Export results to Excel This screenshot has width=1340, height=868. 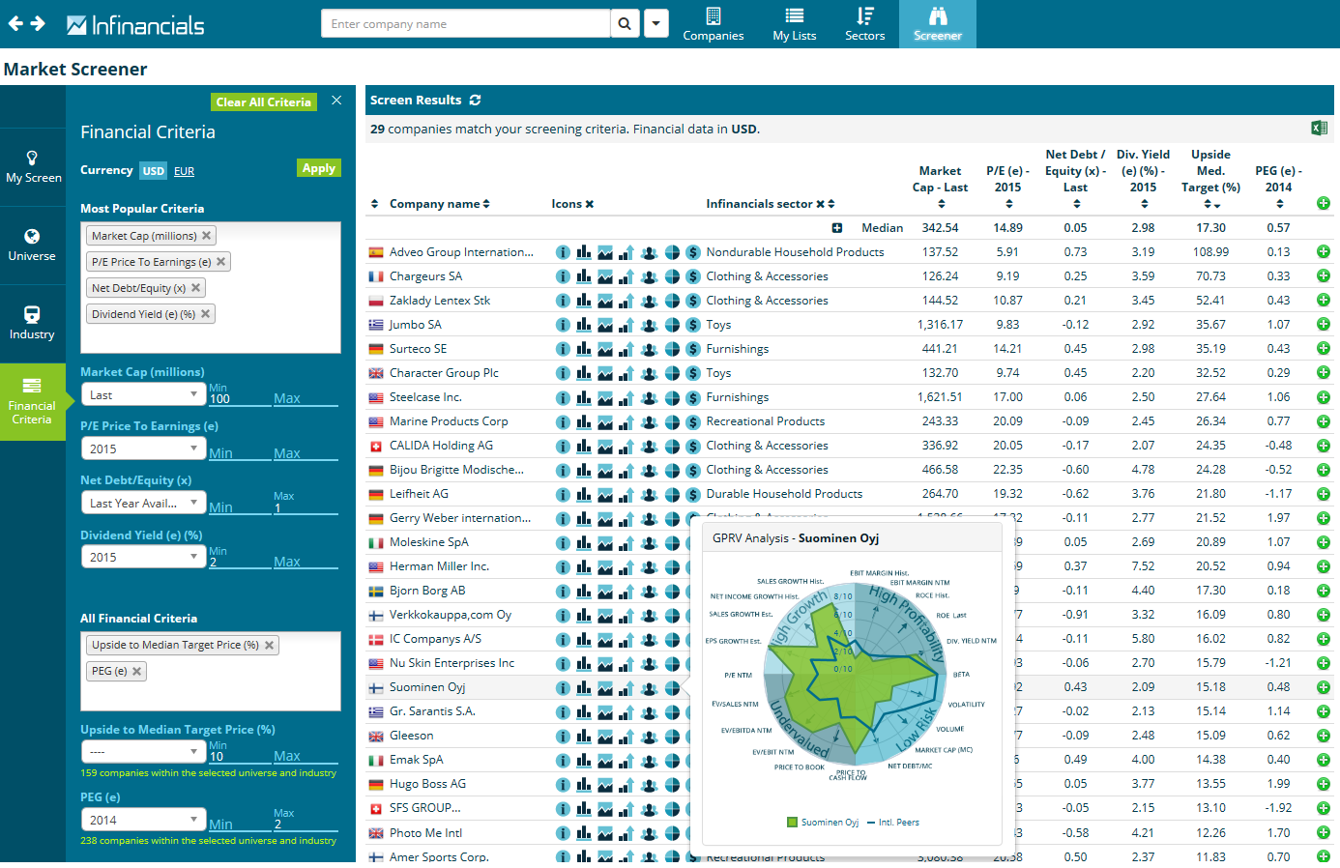(x=1319, y=129)
